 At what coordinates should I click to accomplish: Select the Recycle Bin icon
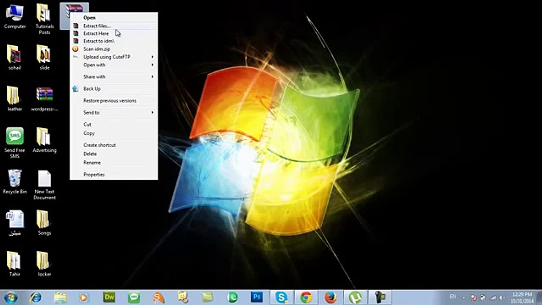tap(14, 182)
